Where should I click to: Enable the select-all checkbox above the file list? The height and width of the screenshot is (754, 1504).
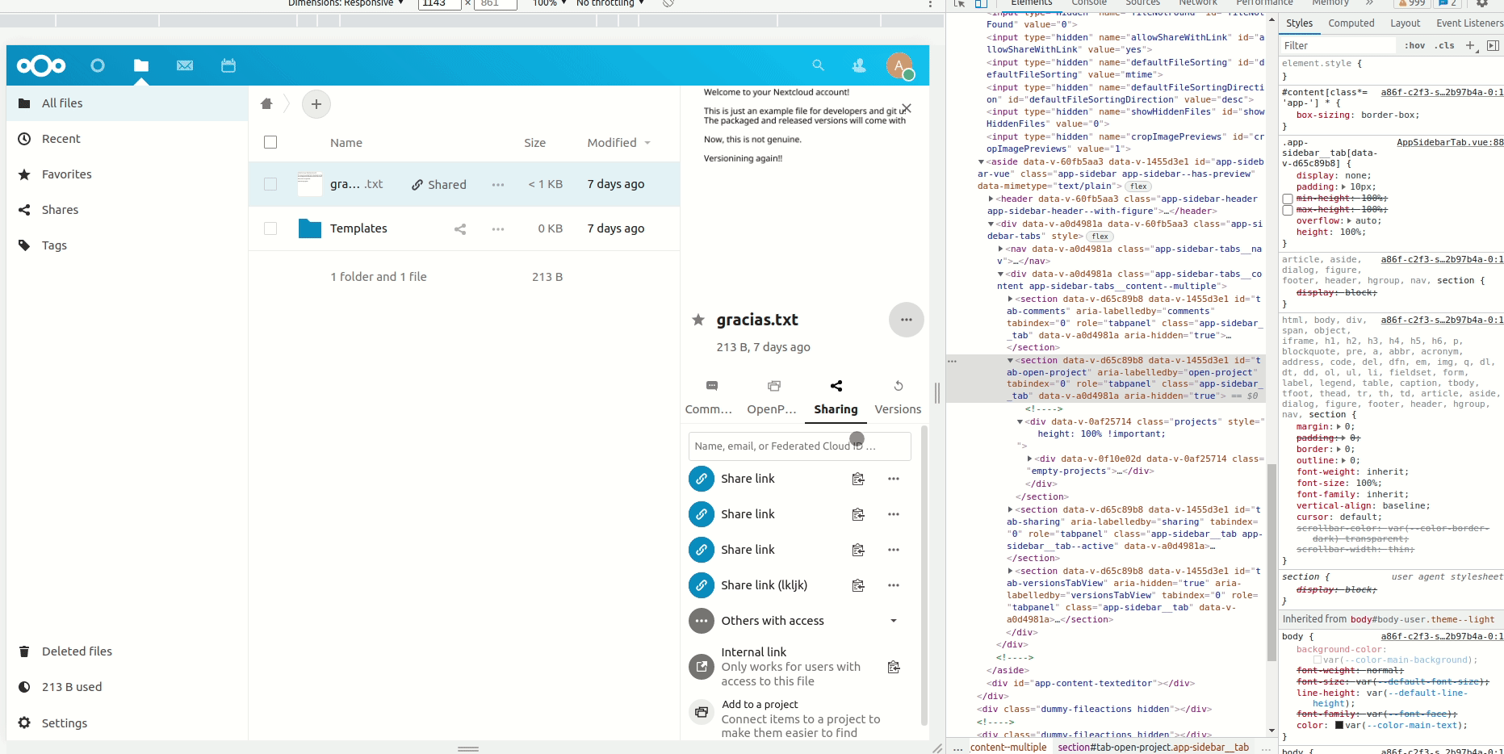point(270,141)
